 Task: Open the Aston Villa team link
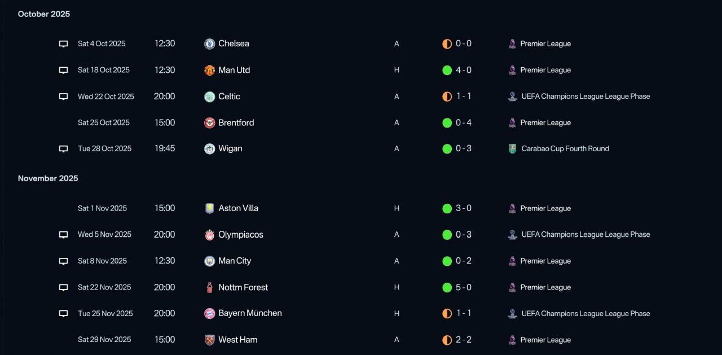[x=238, y=208]
